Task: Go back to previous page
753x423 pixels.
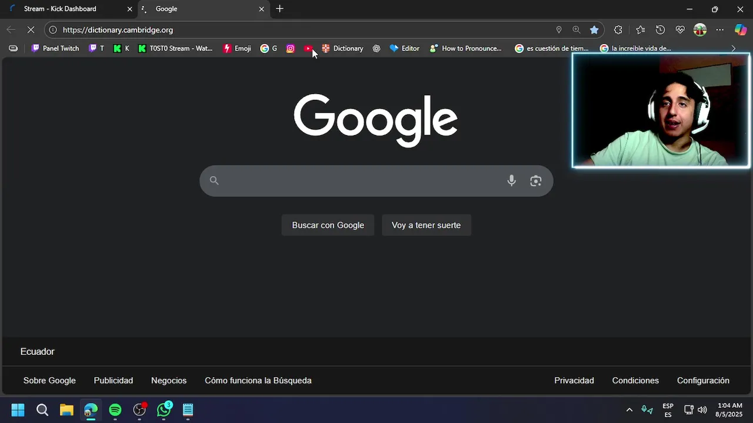Action: coord(11,29)
